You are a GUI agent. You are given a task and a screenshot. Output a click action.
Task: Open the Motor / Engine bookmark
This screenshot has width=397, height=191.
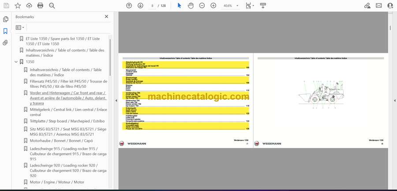click(57, 182)
